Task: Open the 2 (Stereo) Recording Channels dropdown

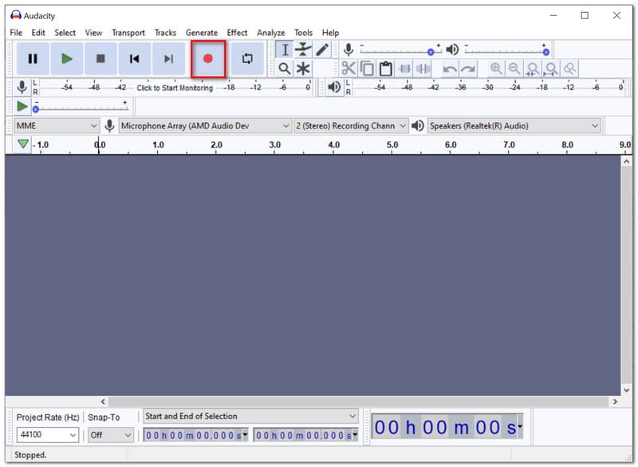Action: pyautogui.click(x=350, y=126)
